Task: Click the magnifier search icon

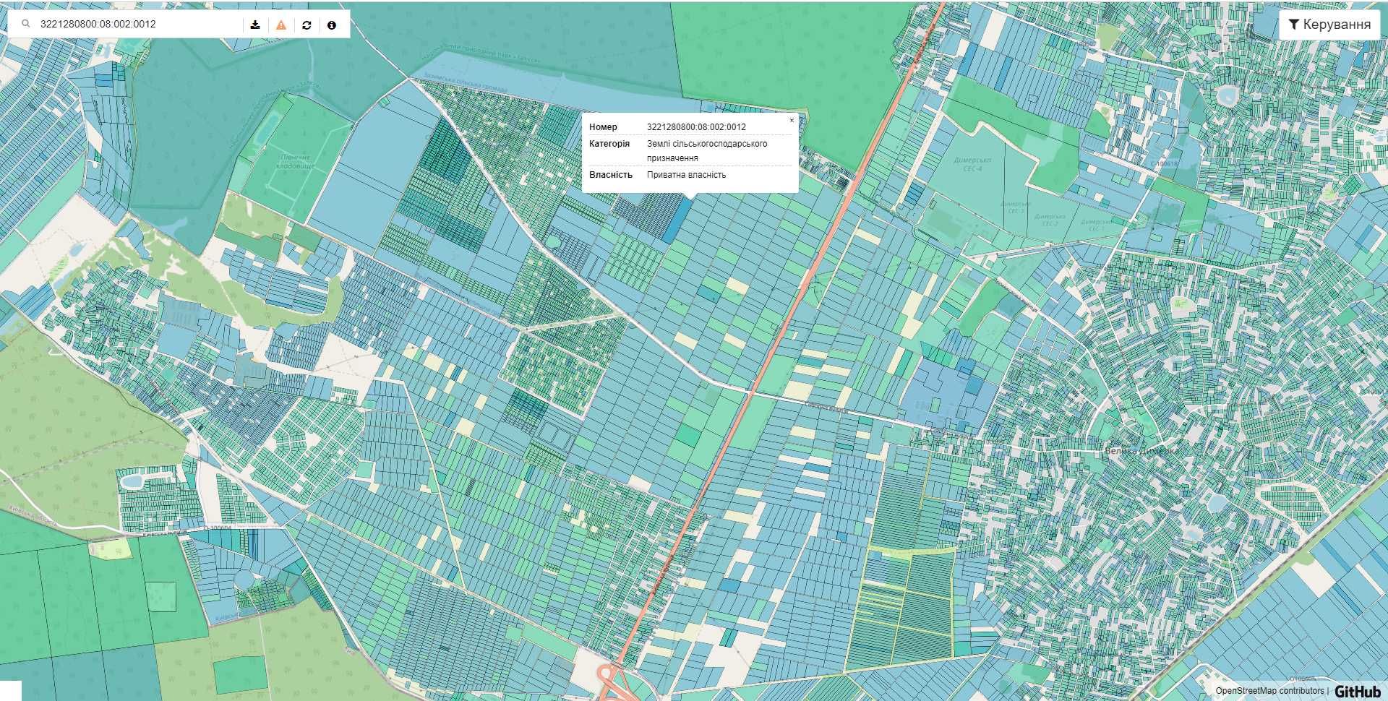Action: tap(26, 24)
